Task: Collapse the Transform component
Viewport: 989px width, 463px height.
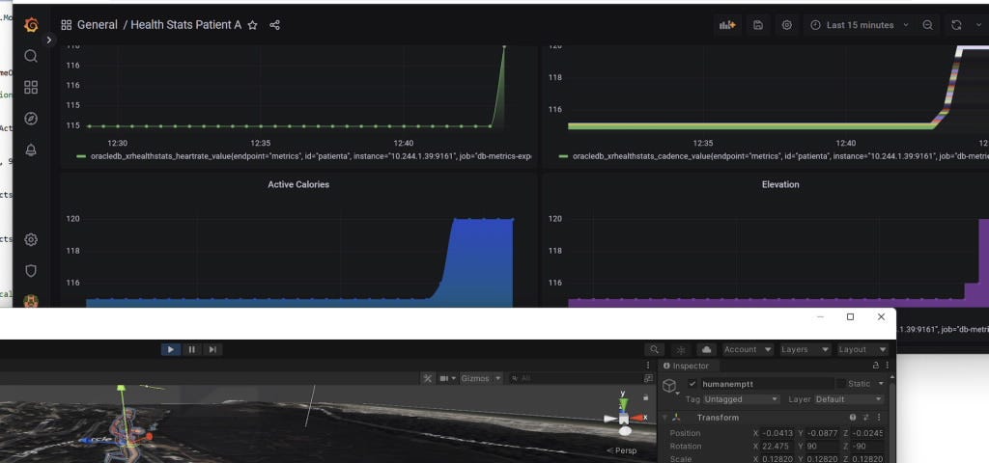Action: tap(665, 417)
